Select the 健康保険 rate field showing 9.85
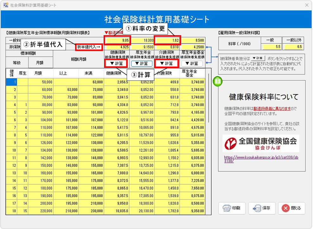 pyautogui.click(x=117, y=40)
